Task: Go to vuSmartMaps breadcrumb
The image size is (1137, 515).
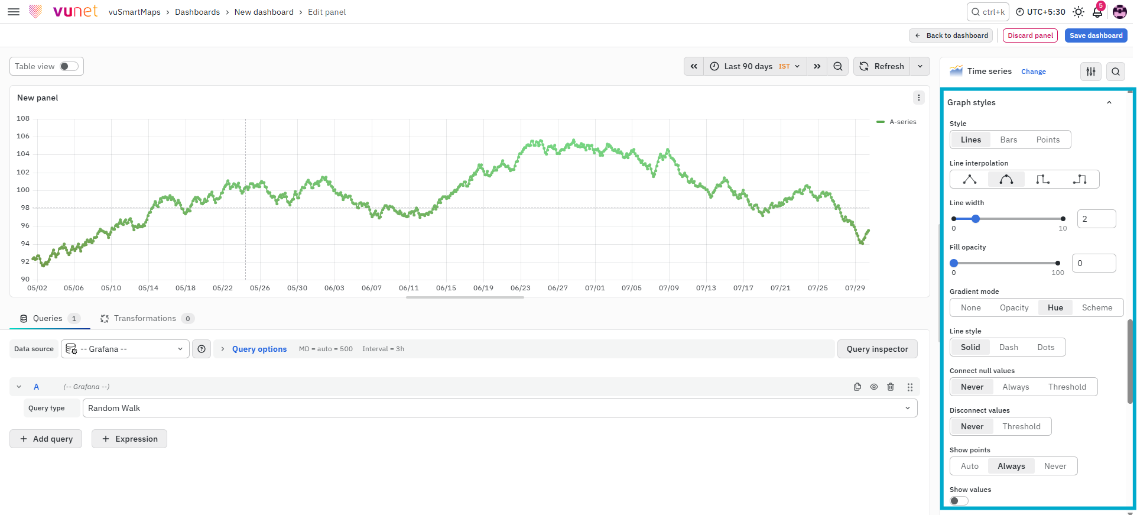Action: 134,12
